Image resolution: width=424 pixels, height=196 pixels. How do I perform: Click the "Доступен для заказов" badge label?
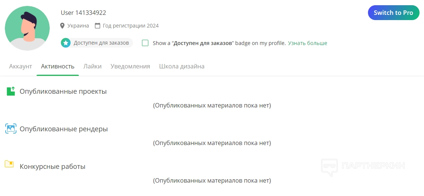point(101,43)
